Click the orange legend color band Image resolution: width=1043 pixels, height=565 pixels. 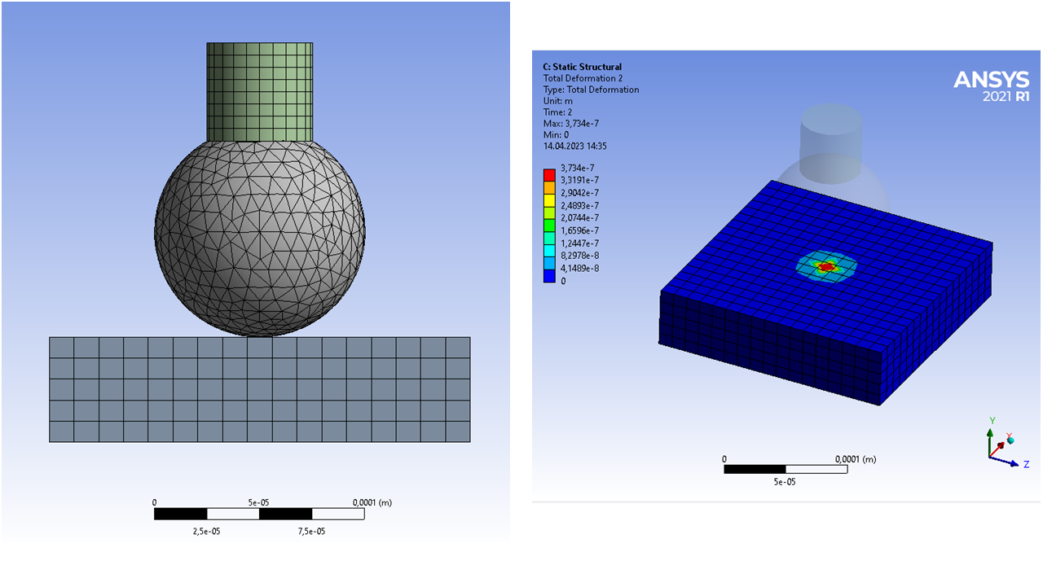pos(549,186)
